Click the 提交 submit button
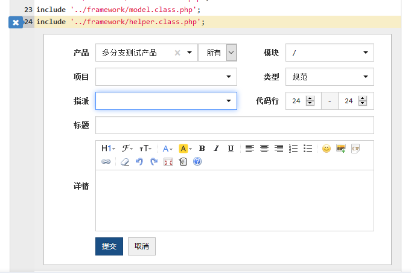 coord(109,246)
